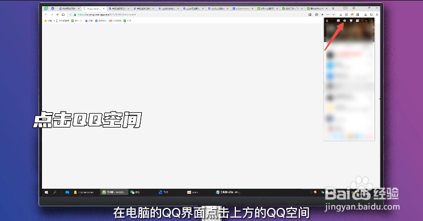
Task: Go to the browser home page icon
Action: click(x=63, y=15)
